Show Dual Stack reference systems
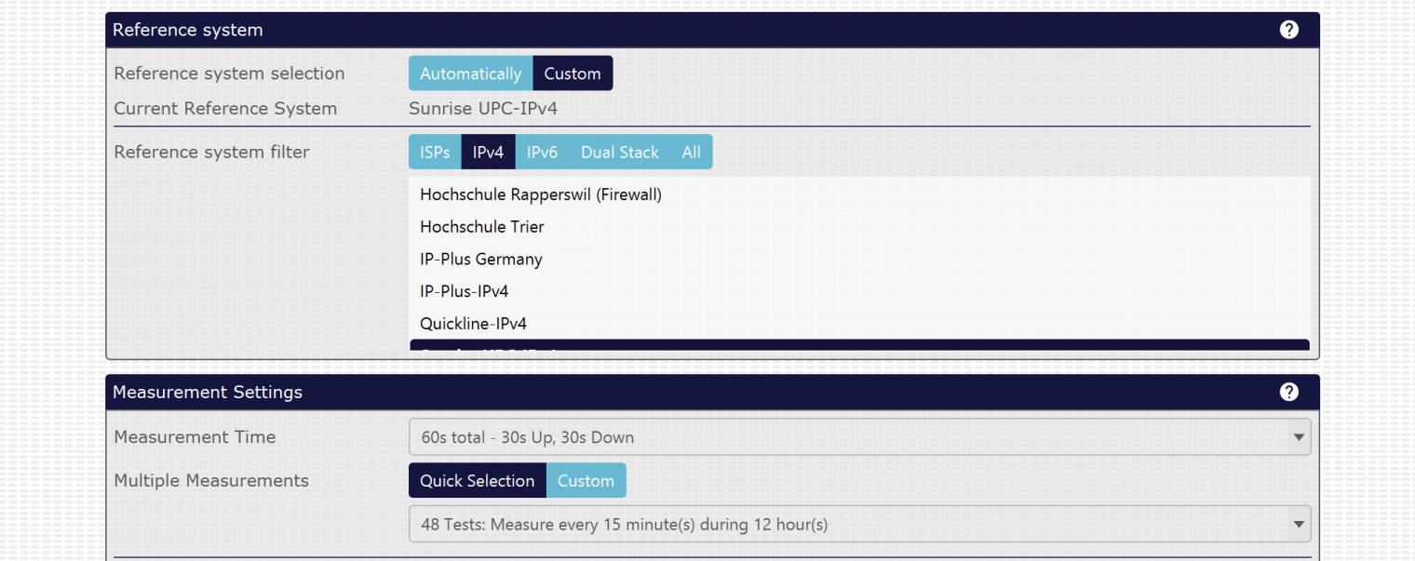 (x=619, y=153)
